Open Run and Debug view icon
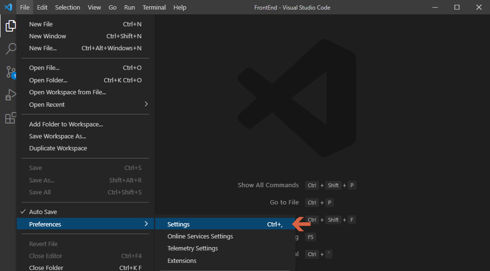The image size is (490, 271). pos(11,95)
